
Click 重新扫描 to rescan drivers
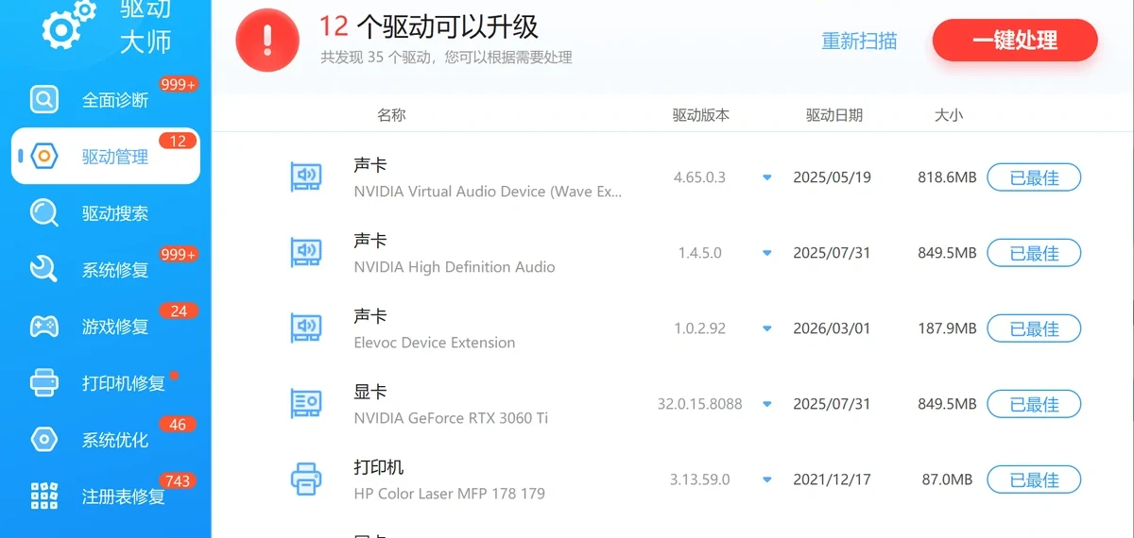coord(859,42)
